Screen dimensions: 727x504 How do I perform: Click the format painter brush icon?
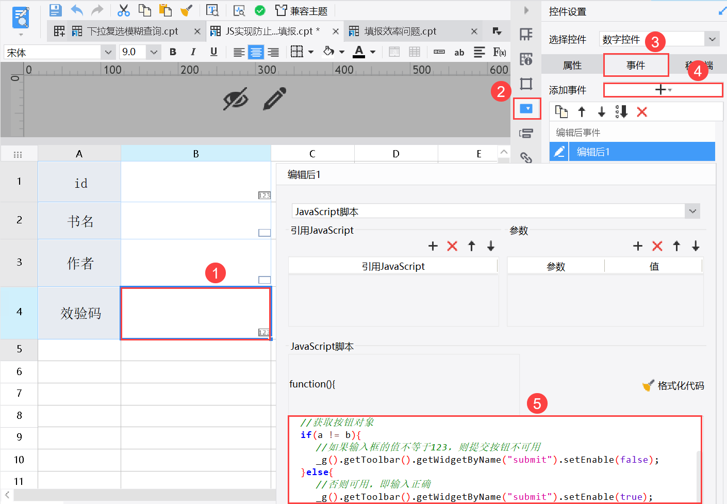click(186, 10)
